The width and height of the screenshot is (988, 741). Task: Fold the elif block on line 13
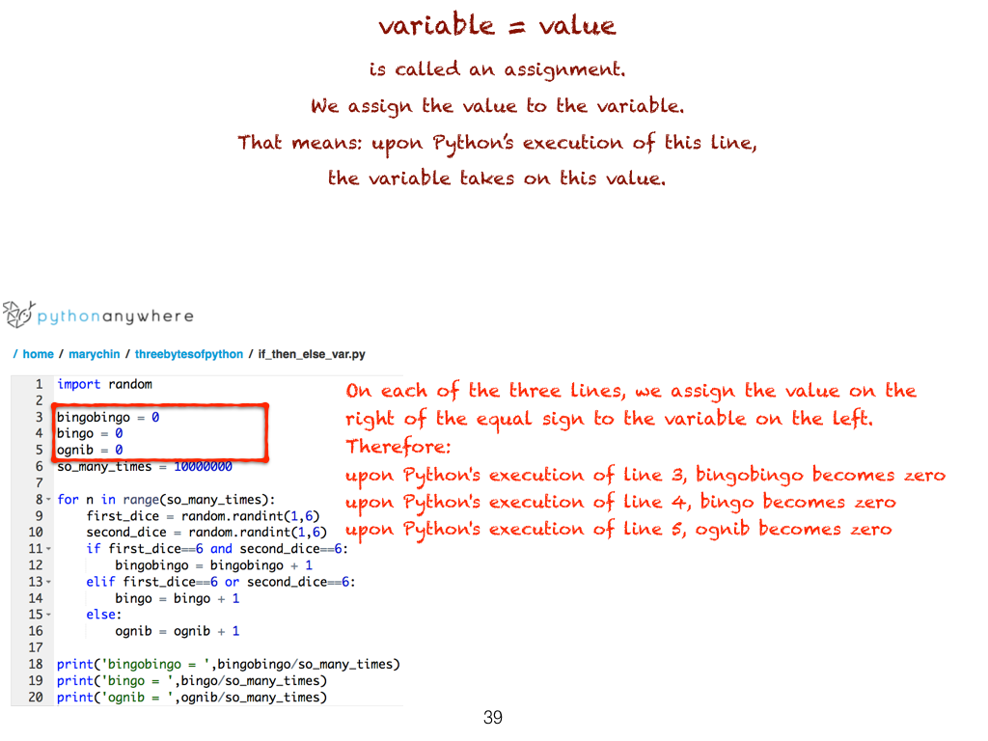point(47,582)
